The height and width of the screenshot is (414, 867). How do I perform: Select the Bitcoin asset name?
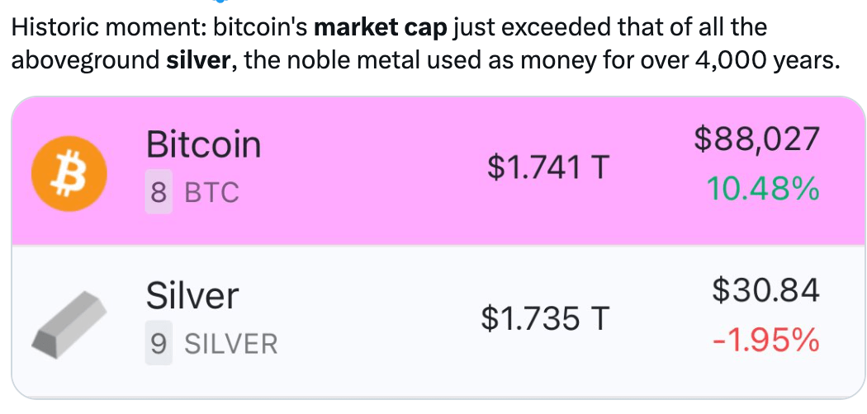coord(203,145)
